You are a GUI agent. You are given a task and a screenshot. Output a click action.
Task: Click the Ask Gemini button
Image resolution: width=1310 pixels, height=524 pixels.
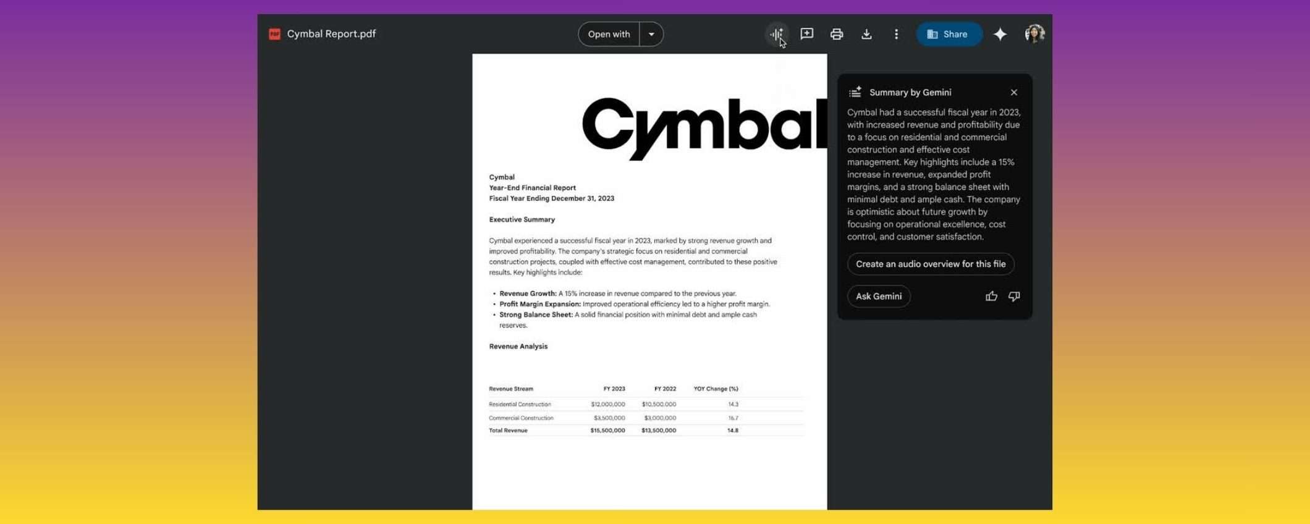879,297
